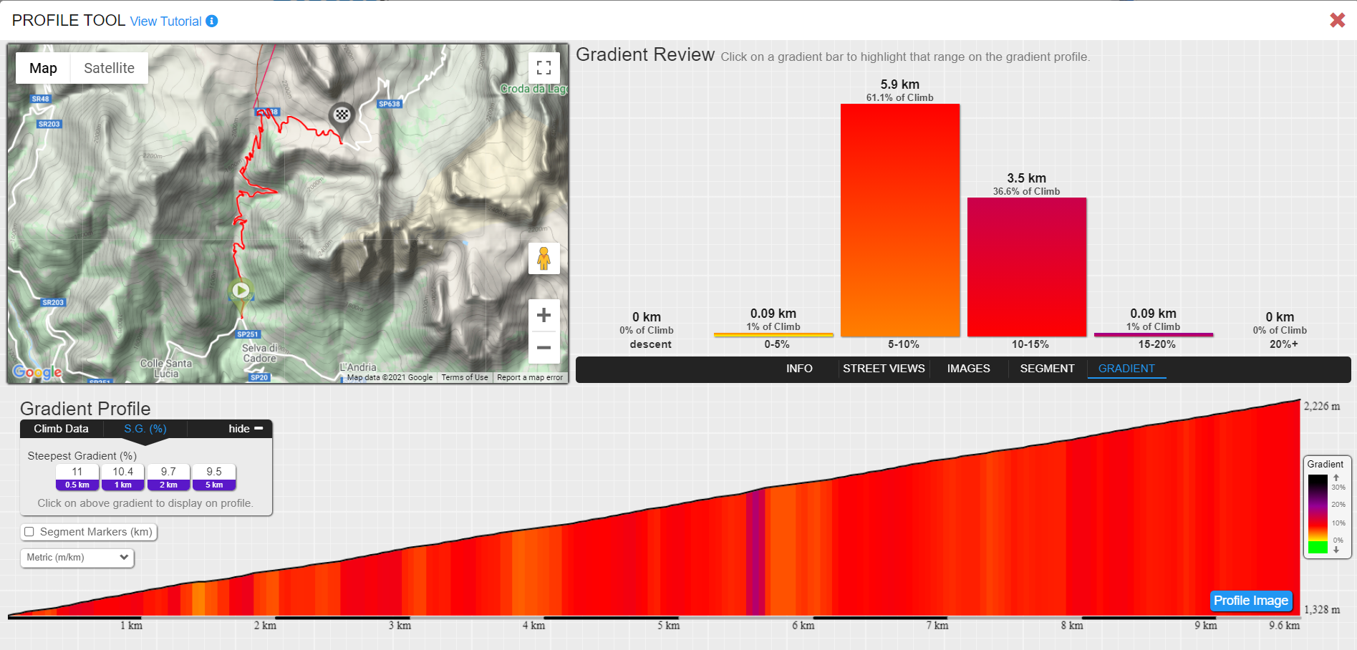Open Street View with the Pegman icon
Screen dimensions: 1357x650
click(544, 258)
